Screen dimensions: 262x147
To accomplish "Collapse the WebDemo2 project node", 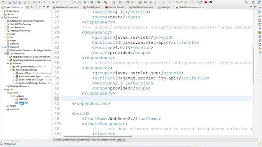I will point(2,47).
